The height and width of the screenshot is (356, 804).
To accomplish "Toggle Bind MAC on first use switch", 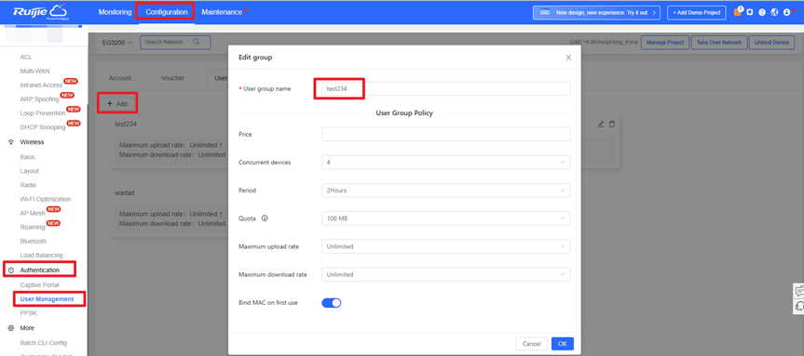I will [x=332, y=303].
